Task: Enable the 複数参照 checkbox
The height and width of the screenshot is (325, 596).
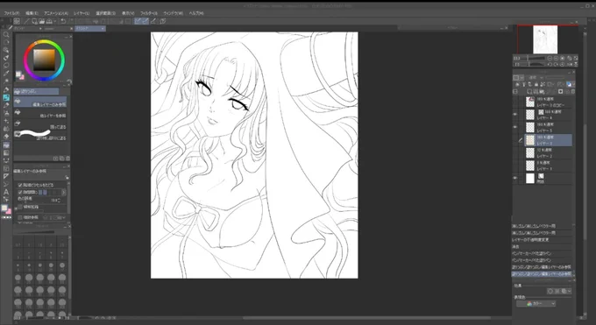Action: [20, 217]
